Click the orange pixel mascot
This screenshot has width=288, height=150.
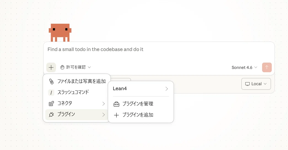(x=60, y=33)
